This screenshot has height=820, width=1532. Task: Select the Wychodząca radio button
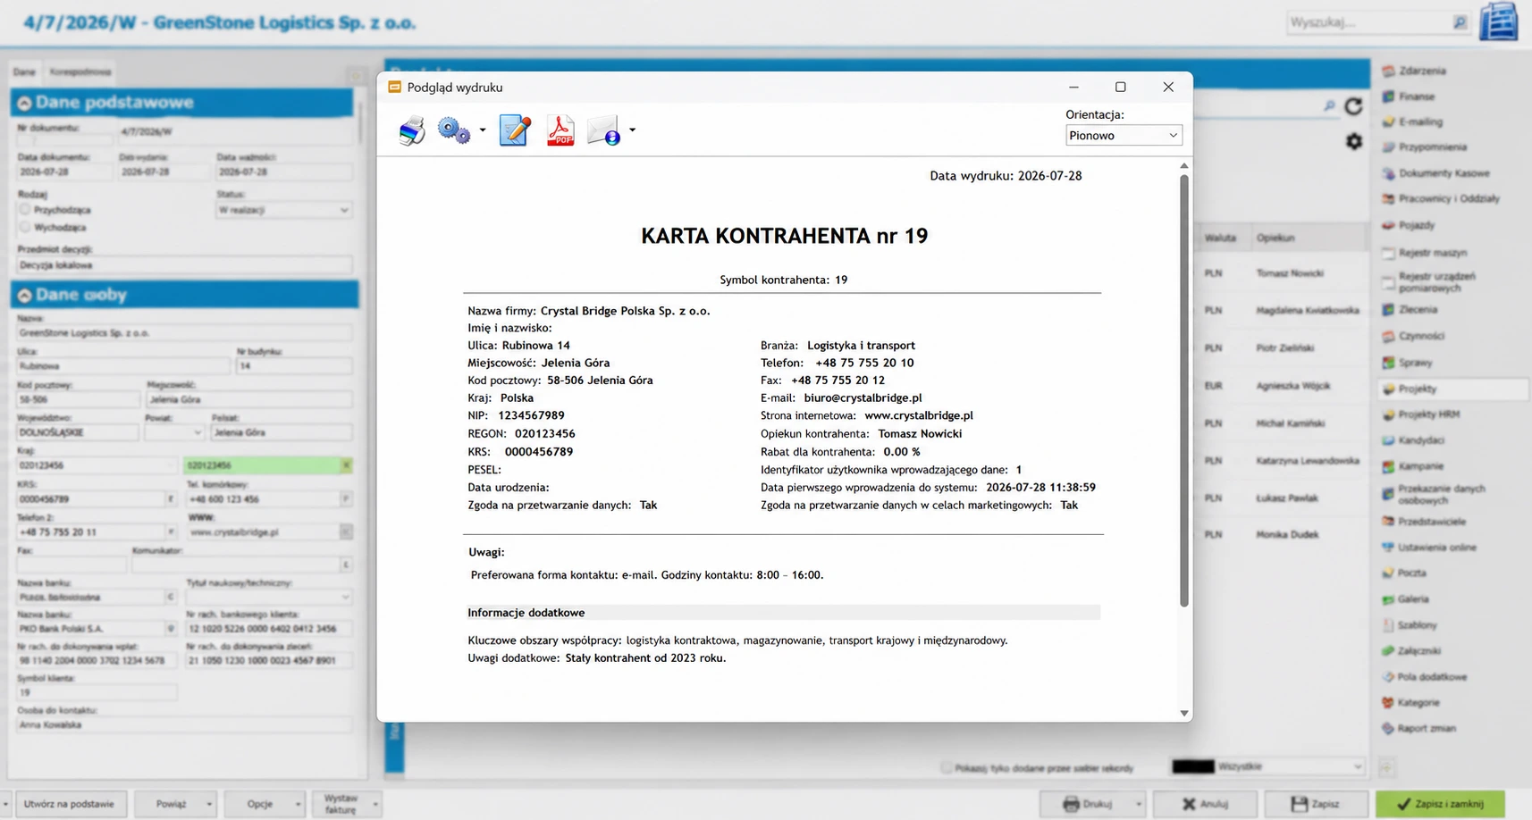24,227
